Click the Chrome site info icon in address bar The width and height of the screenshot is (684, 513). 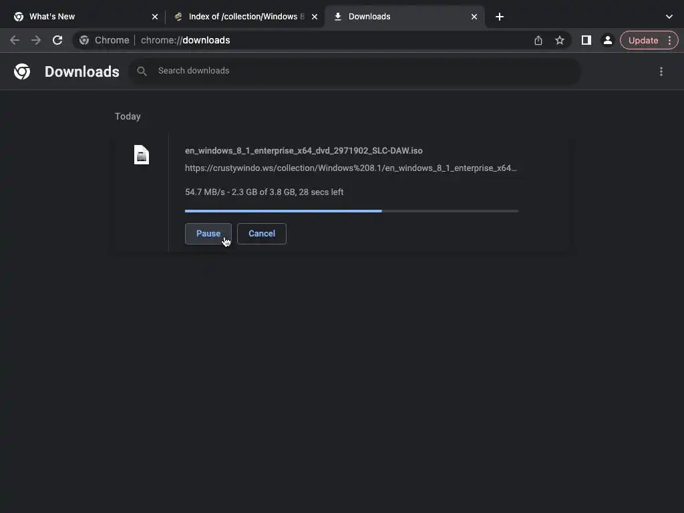click(x=84, y=40)
